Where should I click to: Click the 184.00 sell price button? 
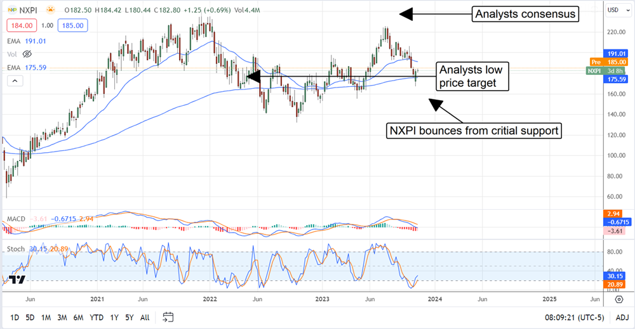click(x=17, y=26)
